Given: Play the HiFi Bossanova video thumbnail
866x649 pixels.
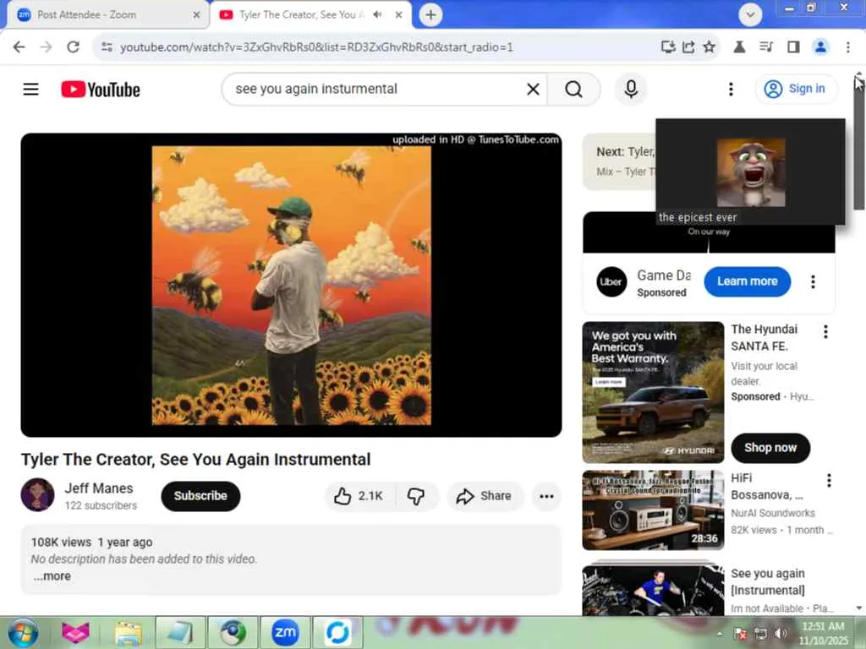Looking at the screenshot, I should [653, 510].
